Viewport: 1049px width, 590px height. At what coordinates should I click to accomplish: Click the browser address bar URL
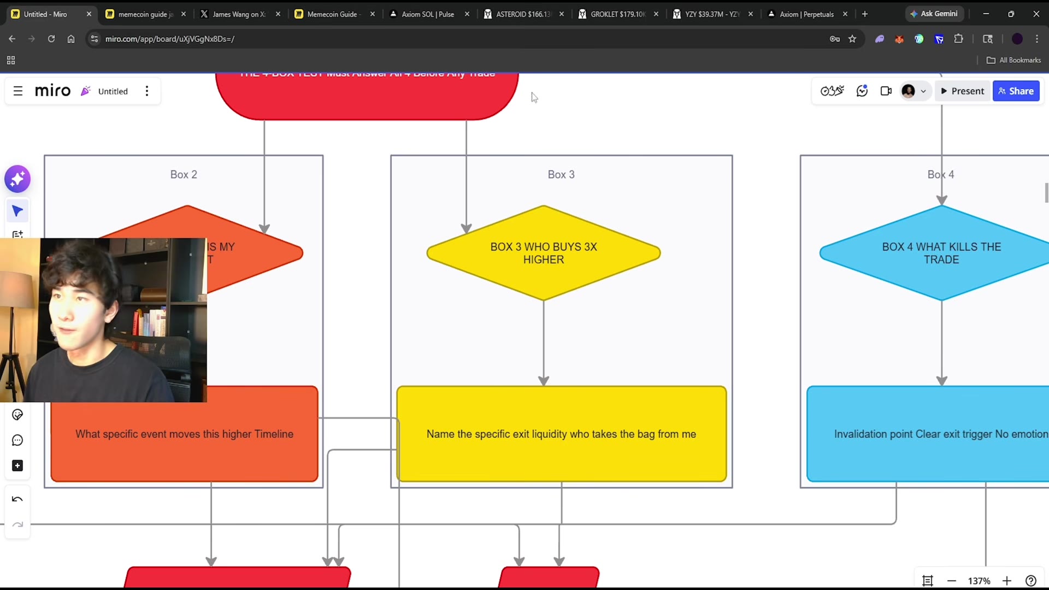pyautogui.click(x=170, y=39)
